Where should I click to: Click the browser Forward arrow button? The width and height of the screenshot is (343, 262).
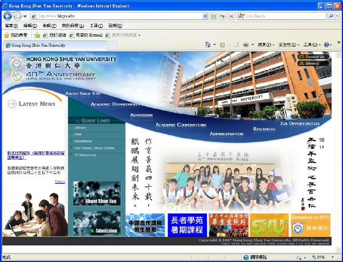pyautogui.click(x=17, y=16)
